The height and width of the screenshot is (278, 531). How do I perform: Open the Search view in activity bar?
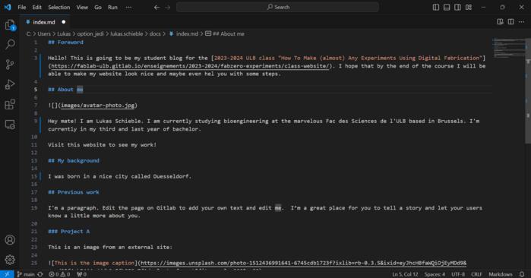10,44
